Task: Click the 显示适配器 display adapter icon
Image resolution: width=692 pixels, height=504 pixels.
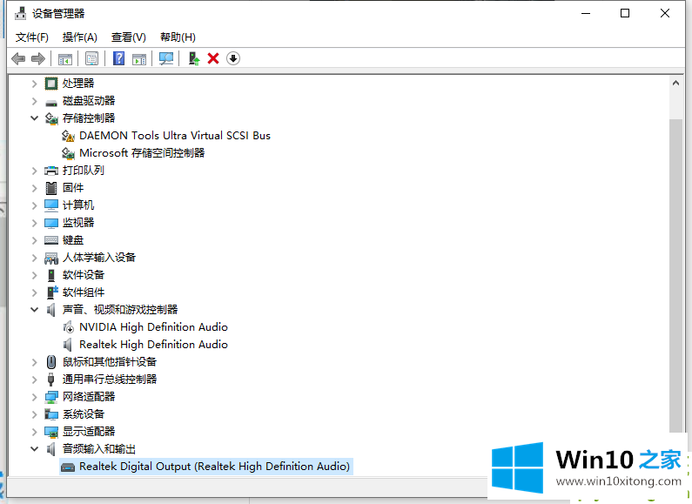Action: tap(51, 432)
